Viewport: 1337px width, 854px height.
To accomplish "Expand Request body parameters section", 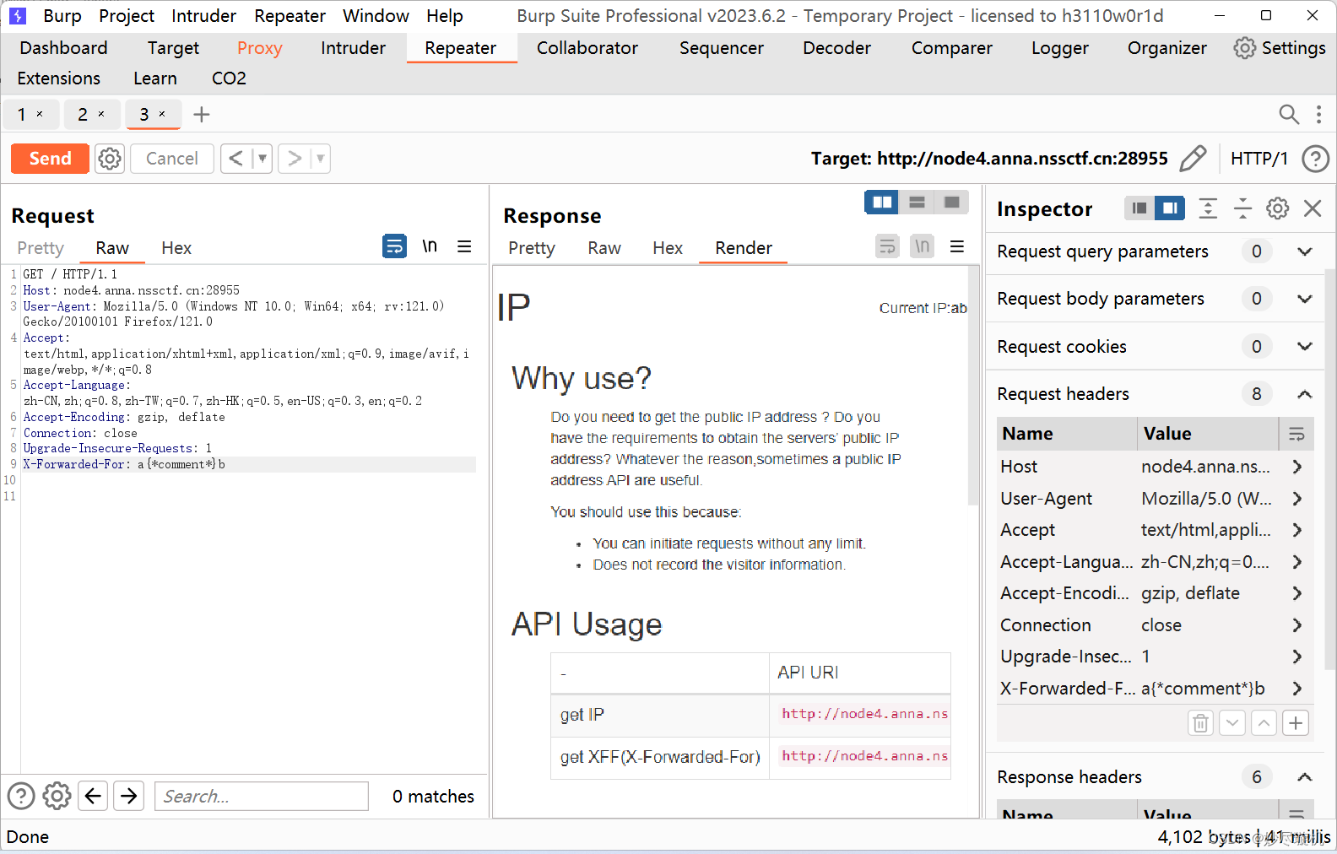I will click(1305, 299).
